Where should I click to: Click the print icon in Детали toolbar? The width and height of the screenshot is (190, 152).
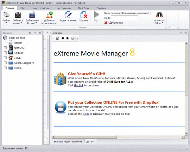coord(73,38)
